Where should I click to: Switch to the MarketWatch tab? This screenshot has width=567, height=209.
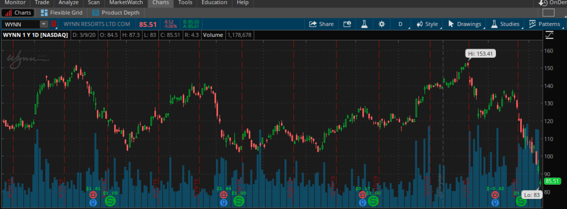126,3
